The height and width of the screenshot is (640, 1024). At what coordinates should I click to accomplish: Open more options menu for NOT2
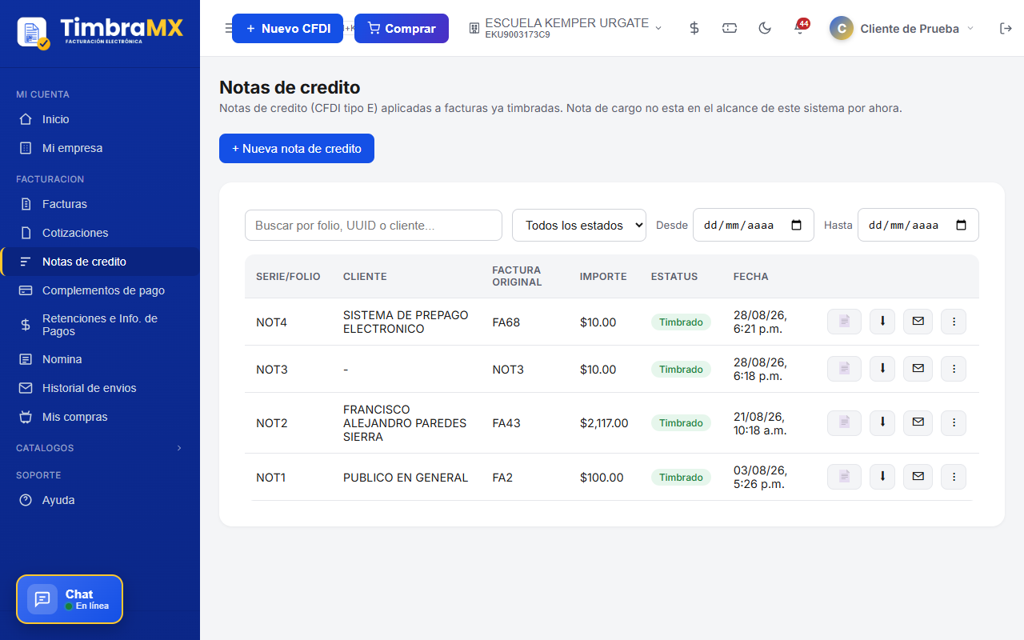[x=954, y=423]
